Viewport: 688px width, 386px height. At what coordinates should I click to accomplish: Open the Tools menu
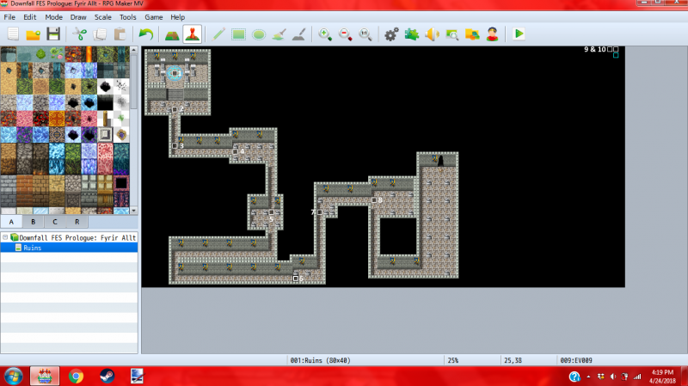(x=127, y=17)
